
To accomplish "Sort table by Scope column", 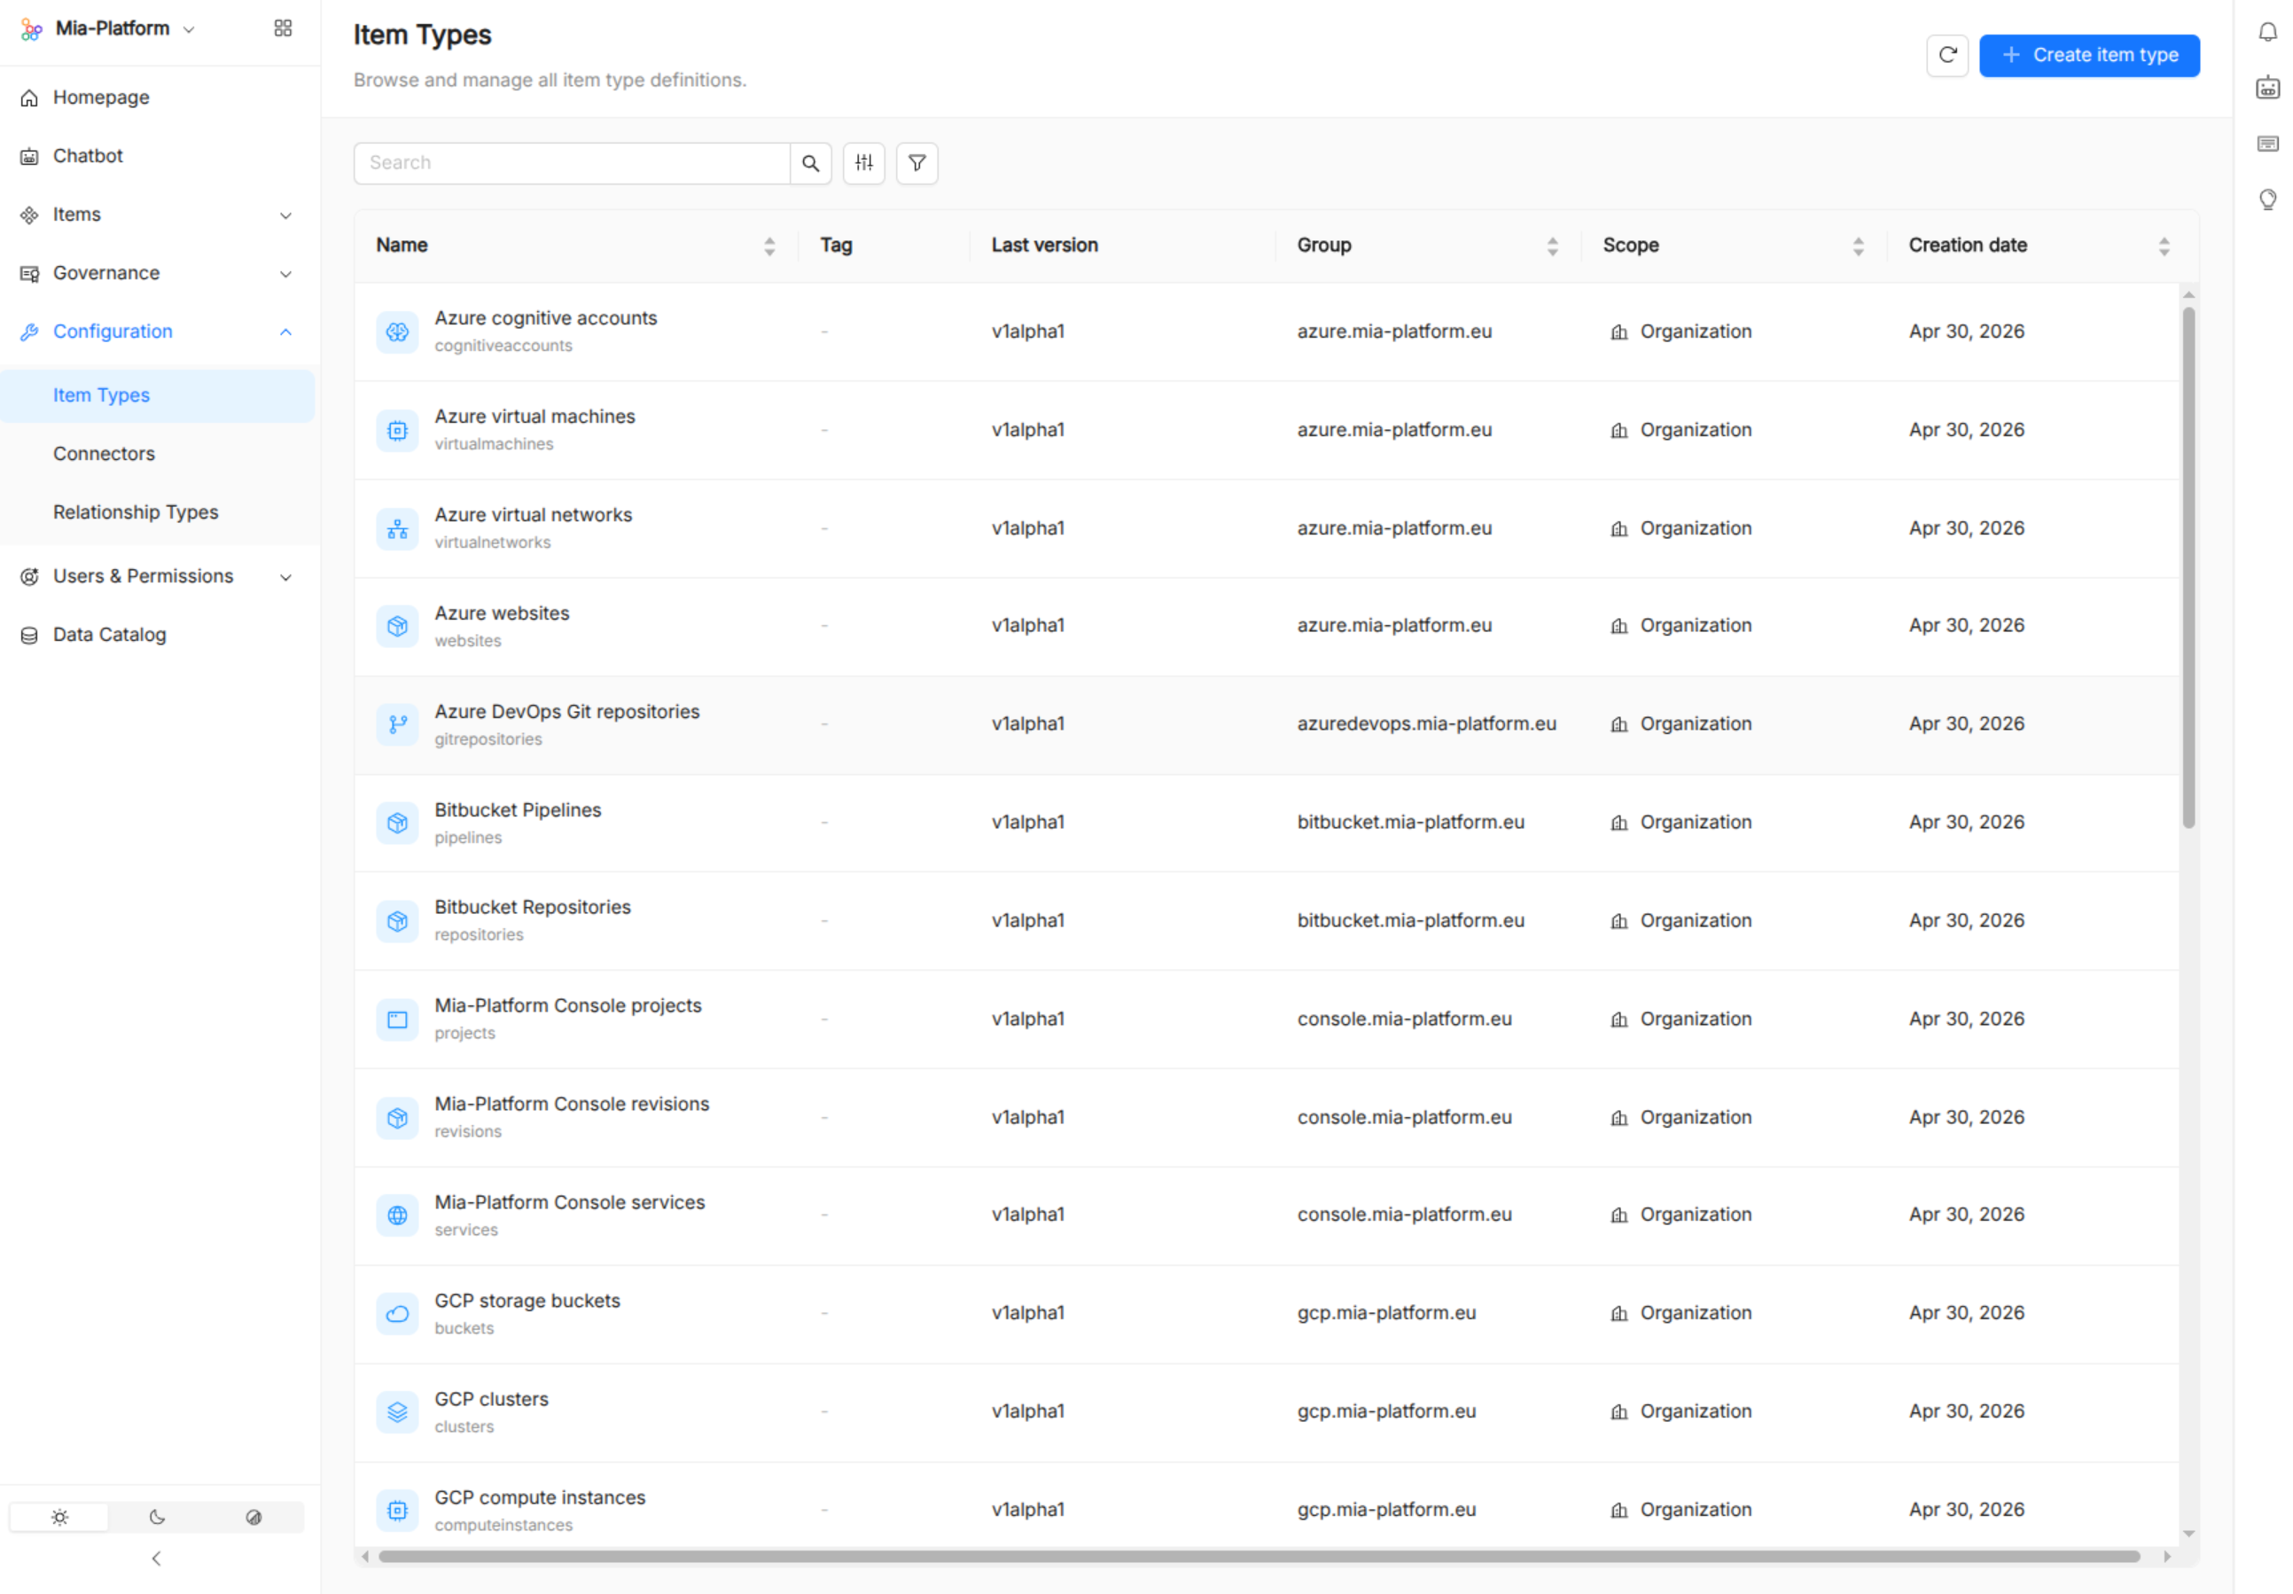I will 1857,246.
